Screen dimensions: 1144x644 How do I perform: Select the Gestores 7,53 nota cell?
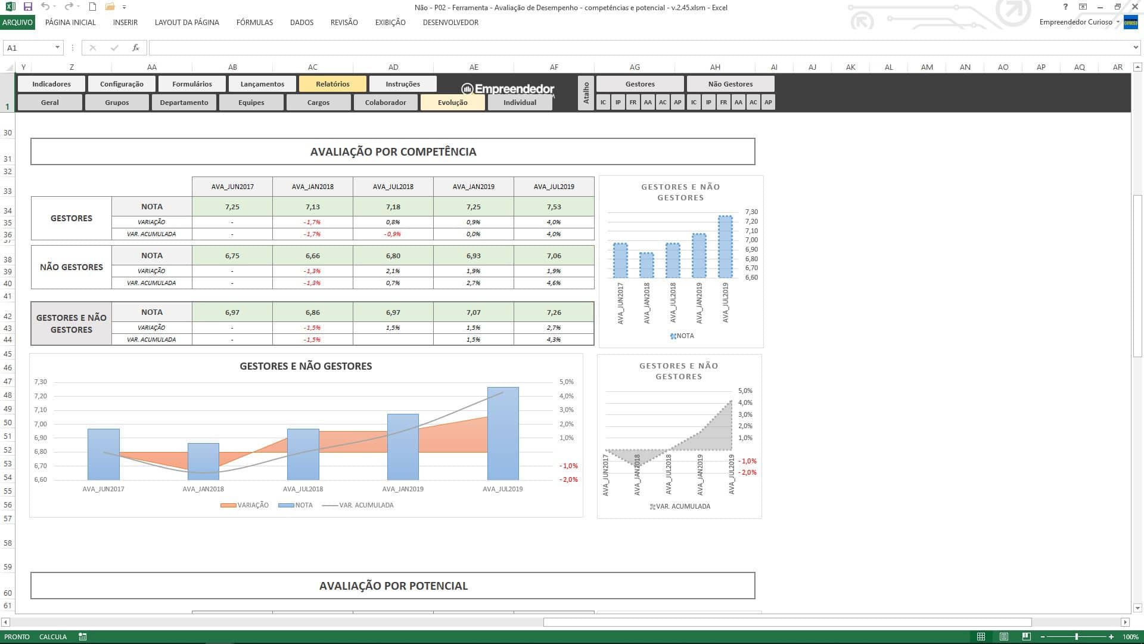554,207
